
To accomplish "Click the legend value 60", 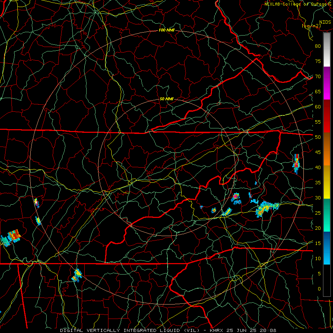I will pyautogui.click(x=318, y=107).
